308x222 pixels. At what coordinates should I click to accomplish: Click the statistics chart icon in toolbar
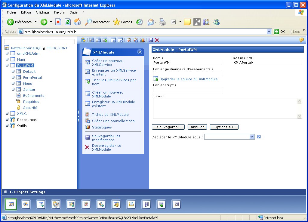pyautogui.click(x=142, y=40)
